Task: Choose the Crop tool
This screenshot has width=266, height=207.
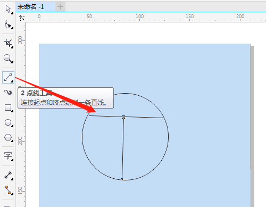Action: 8,43
